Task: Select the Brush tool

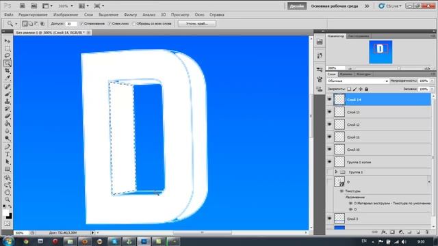Action: coord(8,94)
